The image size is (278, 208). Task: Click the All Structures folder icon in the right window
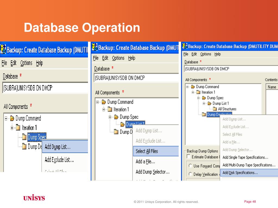(x=215, y=109)
